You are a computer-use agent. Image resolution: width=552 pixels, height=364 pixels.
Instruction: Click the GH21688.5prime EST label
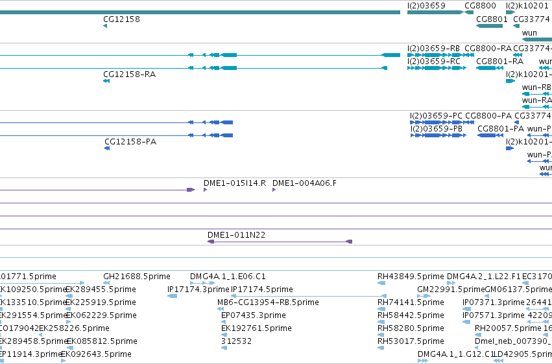click(137, 277)
